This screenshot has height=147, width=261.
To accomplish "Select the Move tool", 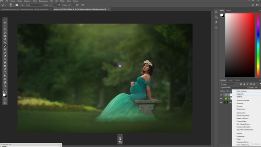I will click(x=5, y=23).
